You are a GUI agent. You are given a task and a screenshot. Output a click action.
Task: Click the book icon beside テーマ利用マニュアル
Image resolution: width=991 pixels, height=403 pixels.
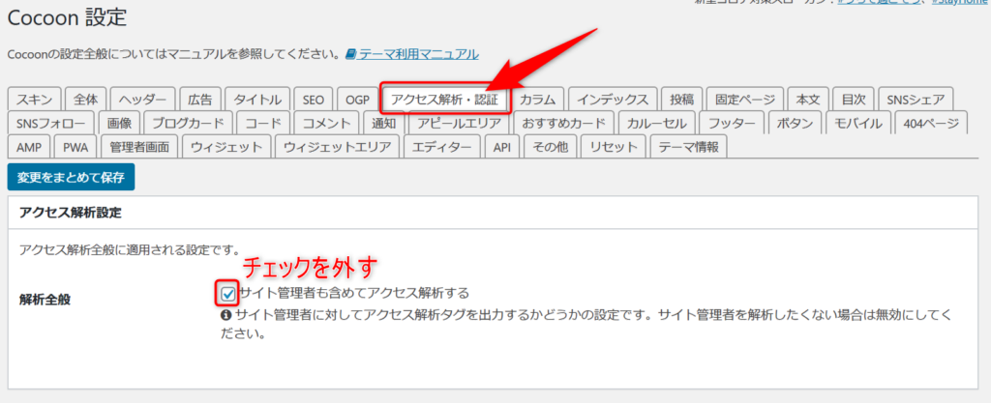tap(350, 54)
